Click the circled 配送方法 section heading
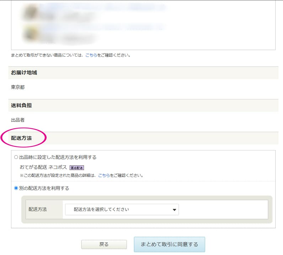 point(21,138)
